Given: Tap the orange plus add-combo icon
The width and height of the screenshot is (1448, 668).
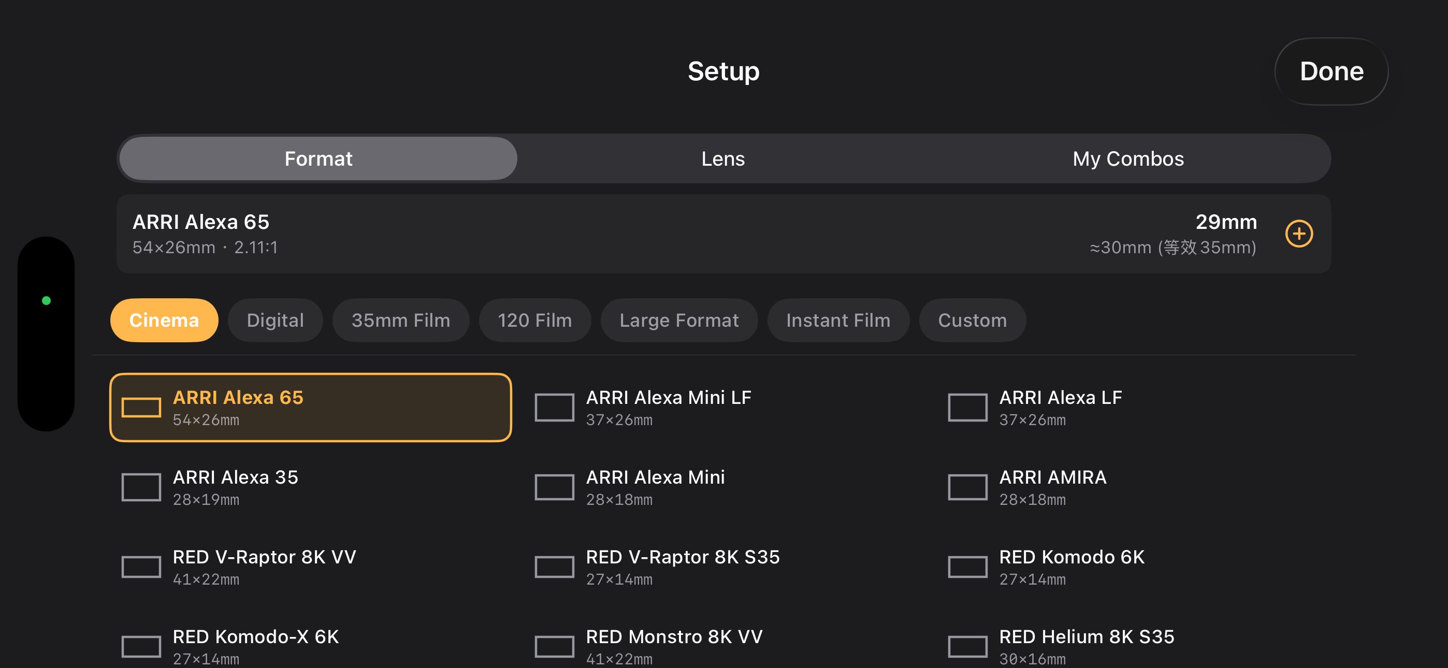Looking at the screenshot, I should click(1298, 234).
